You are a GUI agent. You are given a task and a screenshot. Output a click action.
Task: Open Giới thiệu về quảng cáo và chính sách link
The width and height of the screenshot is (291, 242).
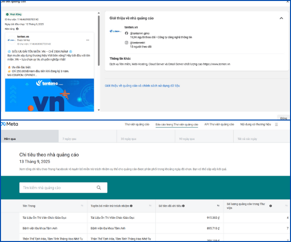coord(142,86)
